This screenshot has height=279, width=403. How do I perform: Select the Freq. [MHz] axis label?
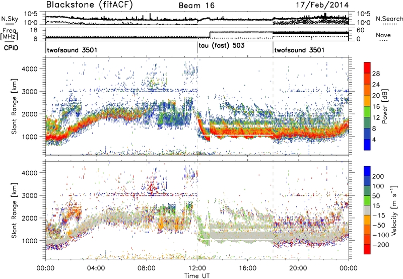pos(9,34)
